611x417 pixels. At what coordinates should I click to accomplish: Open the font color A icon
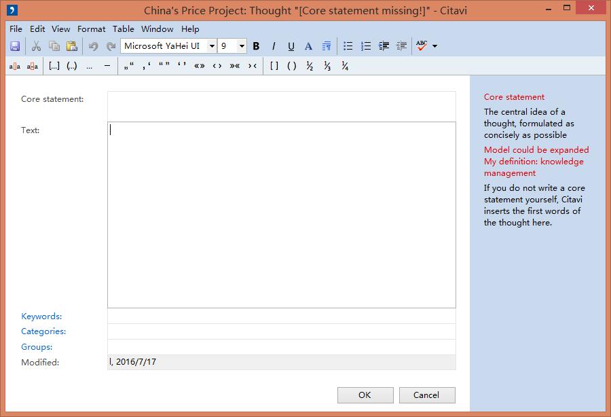point(308,46)
